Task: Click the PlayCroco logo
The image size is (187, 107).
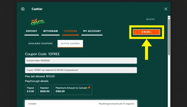Action: pos(37,22)
